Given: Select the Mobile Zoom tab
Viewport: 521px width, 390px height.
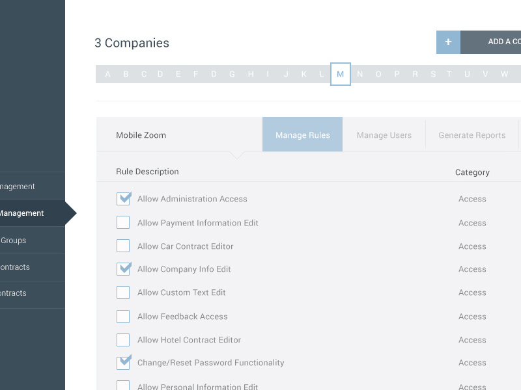Looking at the screenshot, I should click(x=141, y=135).
